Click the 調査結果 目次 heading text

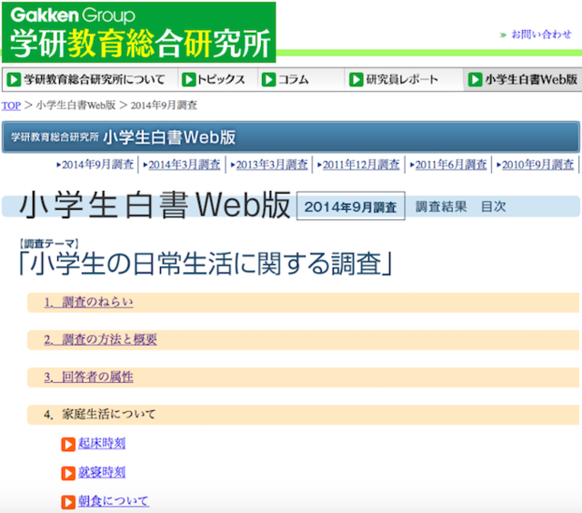[460, 206]
